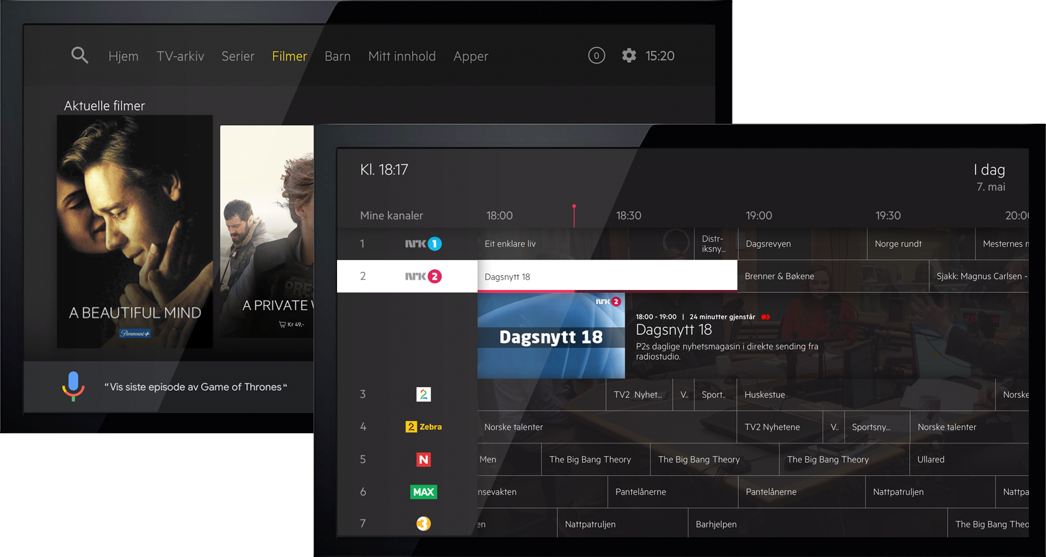Select Sportsny... on Zebra row

[x=877, y=427]
